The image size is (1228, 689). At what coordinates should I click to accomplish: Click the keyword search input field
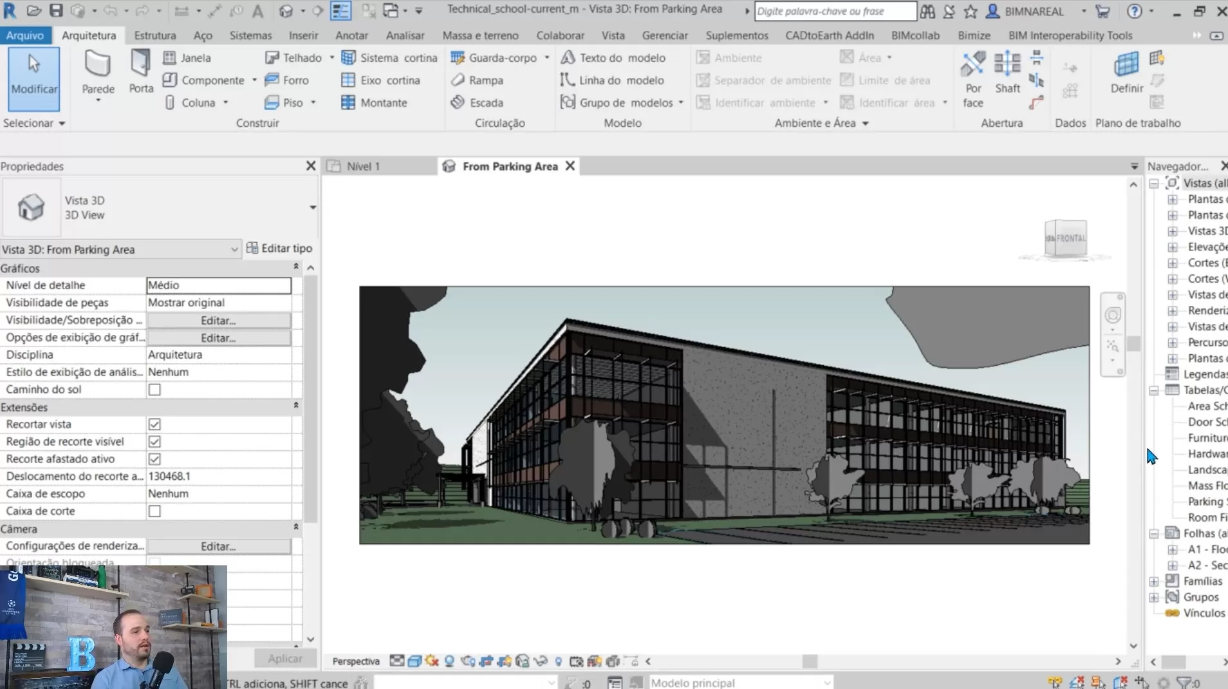(x=835, y=11)
